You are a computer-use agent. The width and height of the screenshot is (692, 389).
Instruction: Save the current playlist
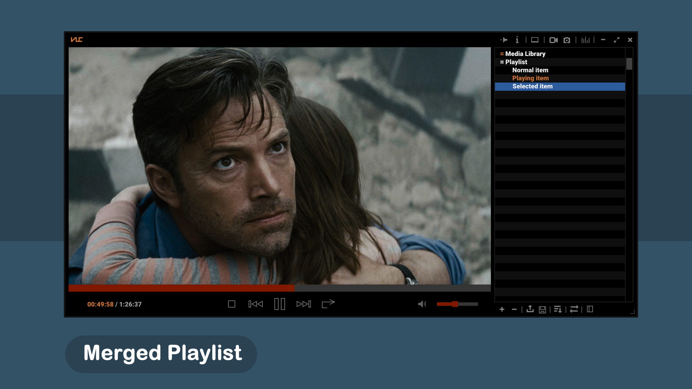point(542,309)
